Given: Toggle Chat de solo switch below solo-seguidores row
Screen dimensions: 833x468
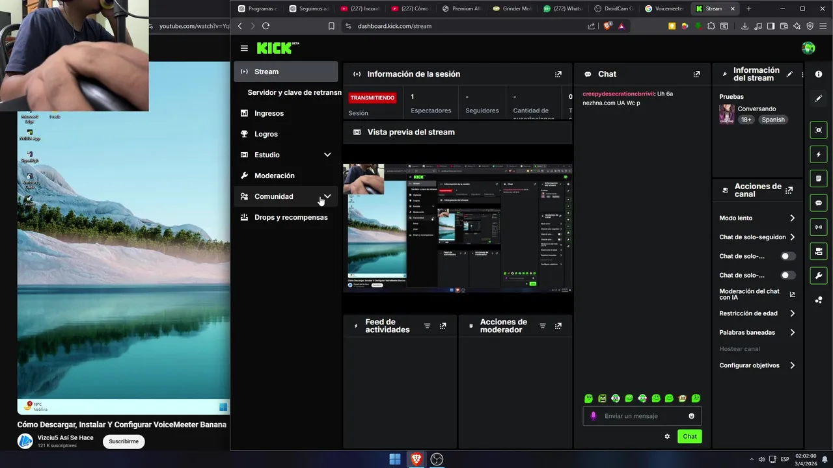Looking at the screenshot, I should tap(788, 256).
